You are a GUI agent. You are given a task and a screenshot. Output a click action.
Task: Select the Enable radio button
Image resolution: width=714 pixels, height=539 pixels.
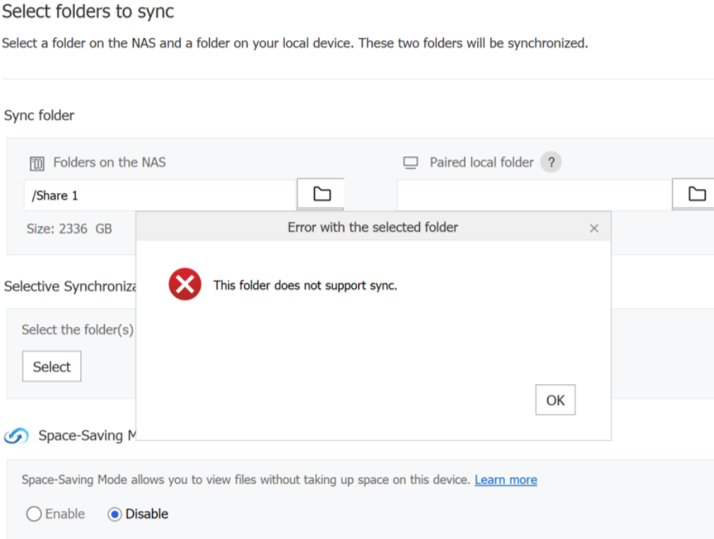coord(34,514)
